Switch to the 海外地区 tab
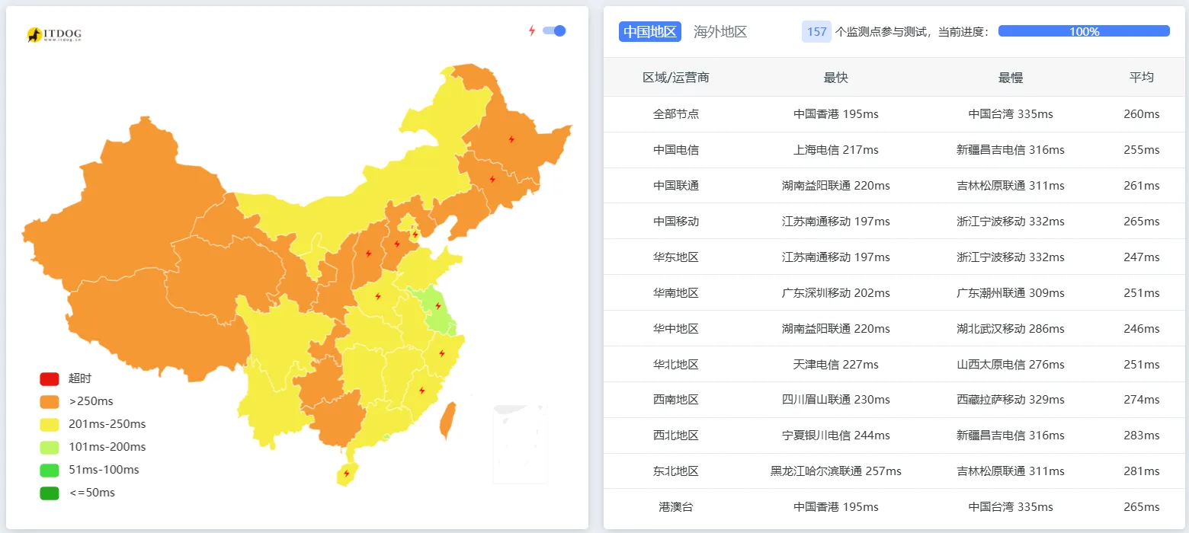1189x533 pixels. pos(719,31)
